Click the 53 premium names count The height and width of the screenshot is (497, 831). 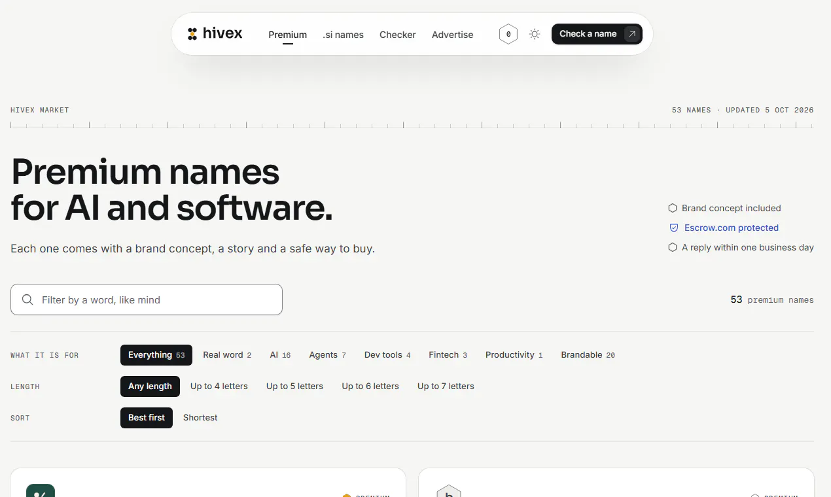point(772,300)
